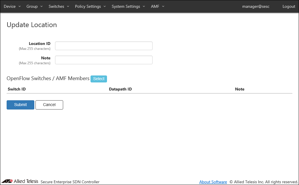Click the Allied Telesis logo icon
299x185 pixels.
pyautogui.click(x=7, y=181)
